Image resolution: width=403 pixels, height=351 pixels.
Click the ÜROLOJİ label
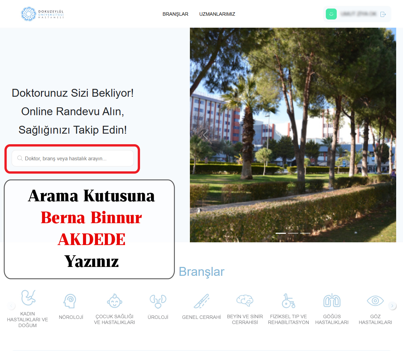pos(158,317)
